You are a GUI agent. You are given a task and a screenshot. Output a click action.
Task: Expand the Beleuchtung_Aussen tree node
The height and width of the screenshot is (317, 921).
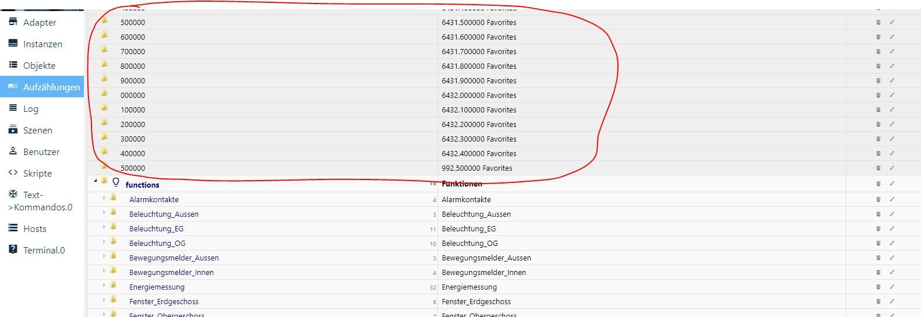104,213
